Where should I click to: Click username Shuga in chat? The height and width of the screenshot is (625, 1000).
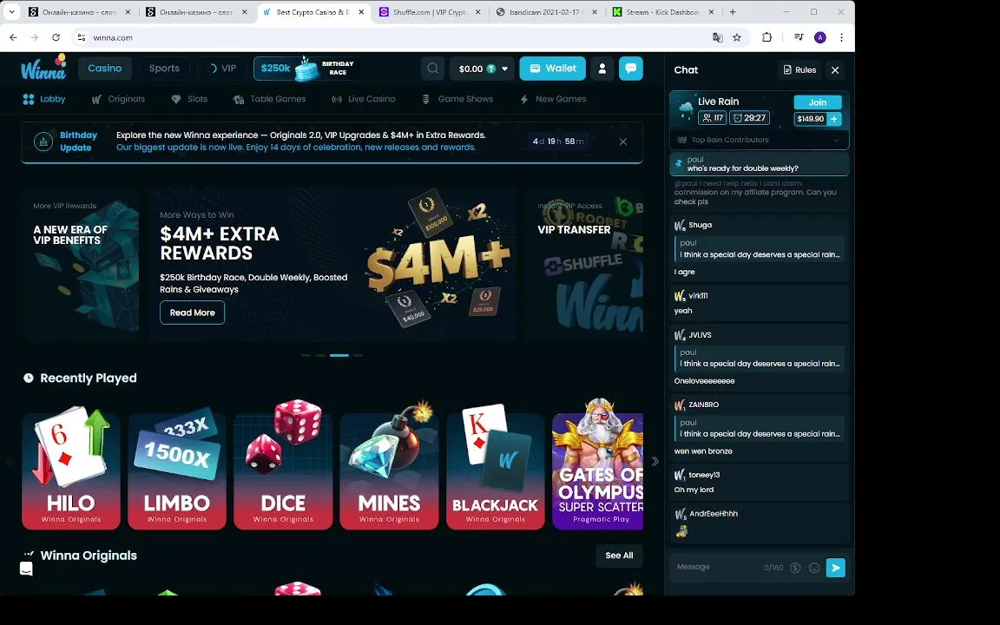(x=701, y=225)
